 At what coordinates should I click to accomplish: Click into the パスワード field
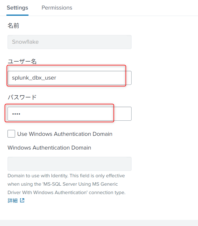coord(70,114)
